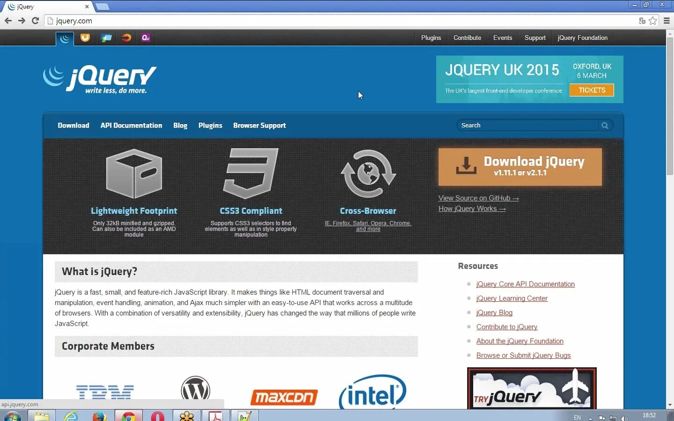Click the translate icon in the address bar

coord(642,21)
